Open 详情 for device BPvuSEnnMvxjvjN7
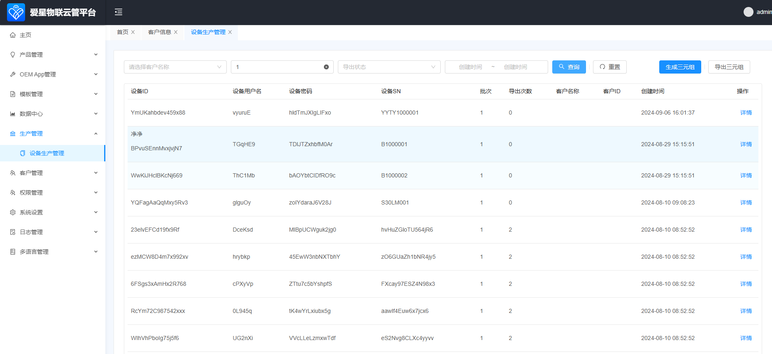772x354 pixels. (746, 144)
